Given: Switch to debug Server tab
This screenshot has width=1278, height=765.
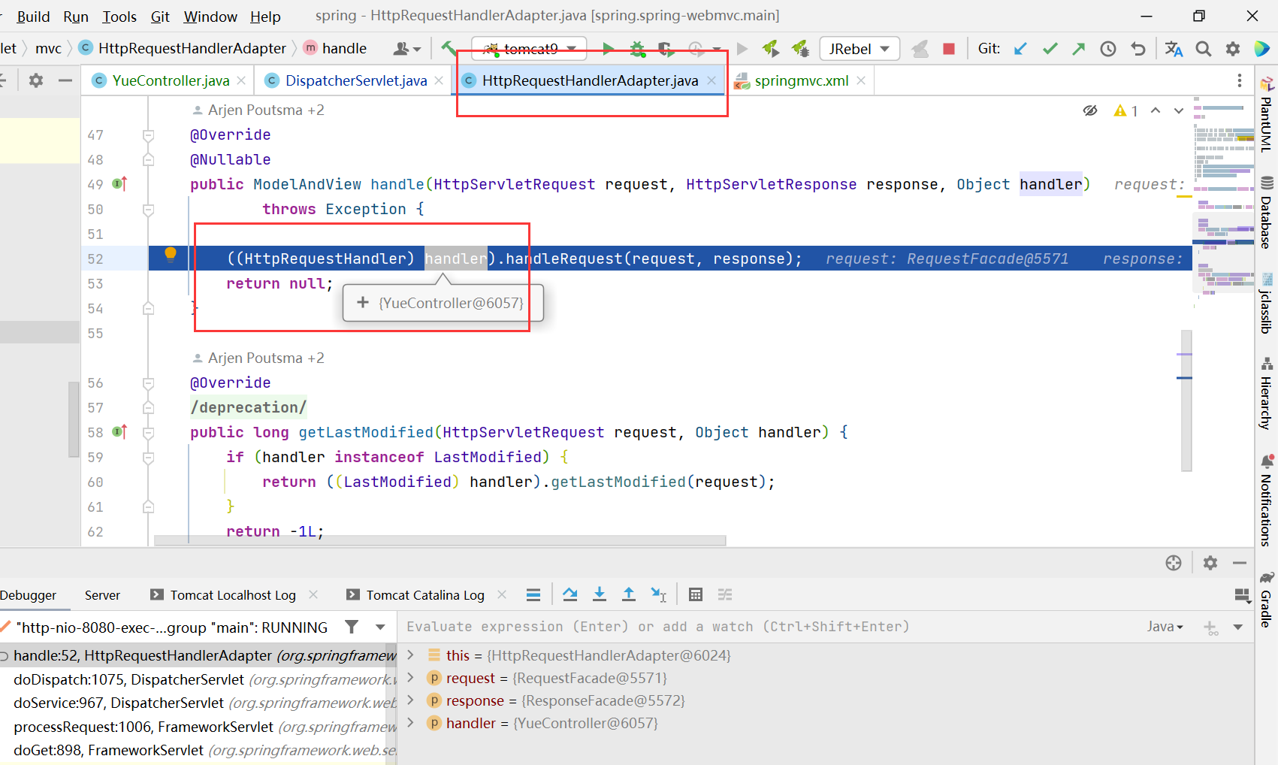Looking at the screenshot, I should click(102, 594).
